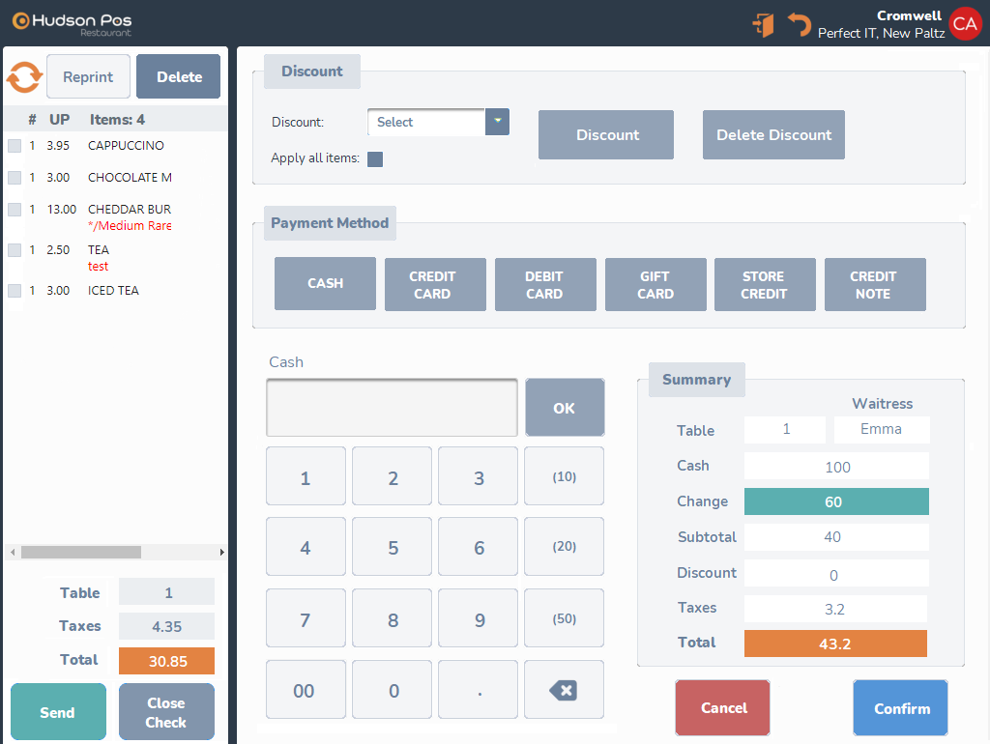Click the Close Check button
The image size is (990, 744).
pos(166,712)
